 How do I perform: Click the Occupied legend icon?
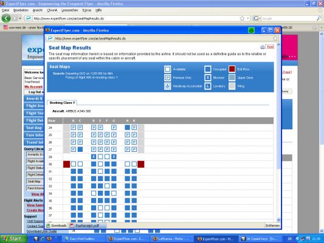coord(208,69)
